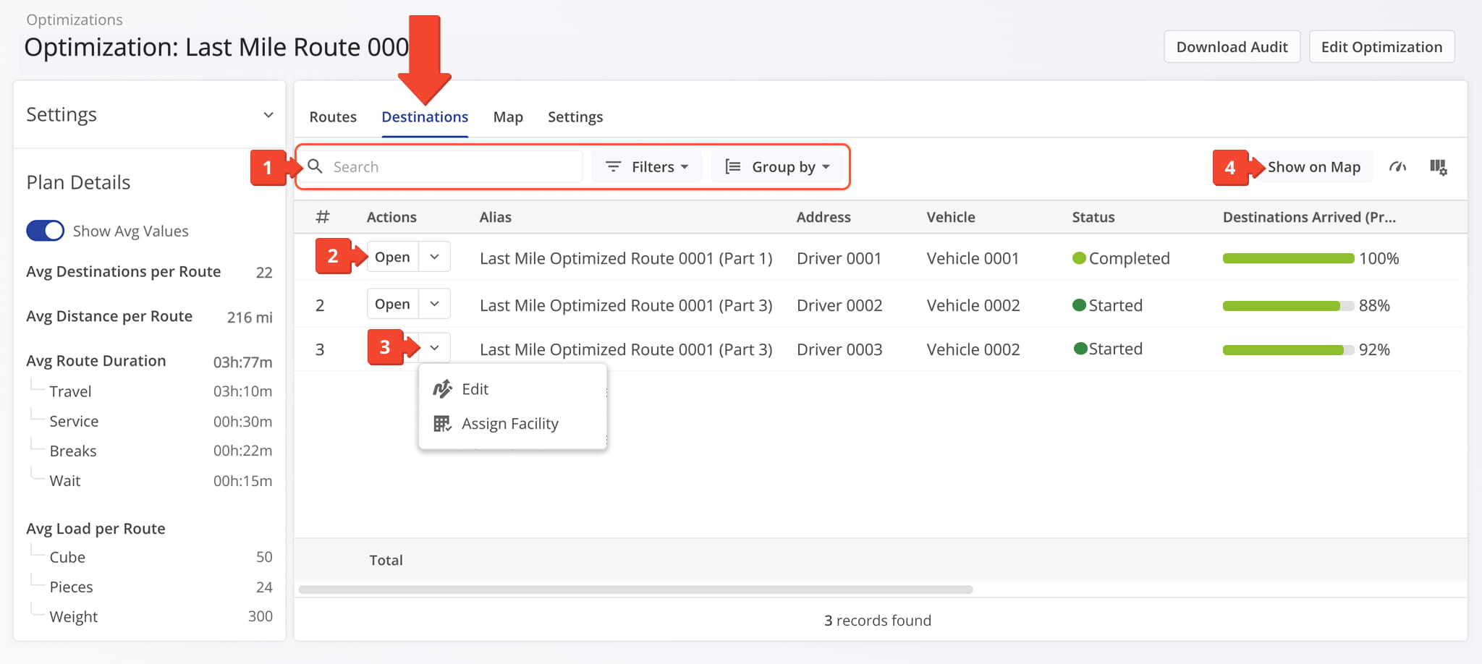Viewport: 1482px width, 664px height.
Task: Click the Assign Facility building icon
Action: pyautogui.click(x=442, y=424)
